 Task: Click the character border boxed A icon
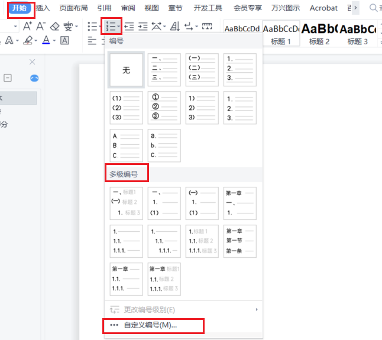tap(64, 40)
